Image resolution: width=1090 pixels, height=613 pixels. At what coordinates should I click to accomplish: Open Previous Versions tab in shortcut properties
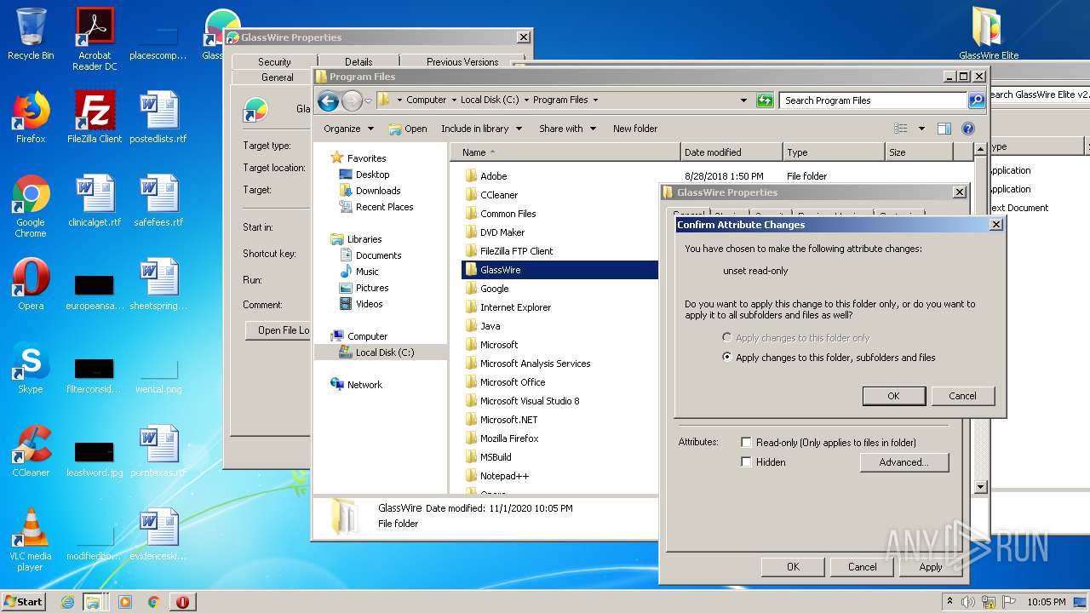[462, 62]
